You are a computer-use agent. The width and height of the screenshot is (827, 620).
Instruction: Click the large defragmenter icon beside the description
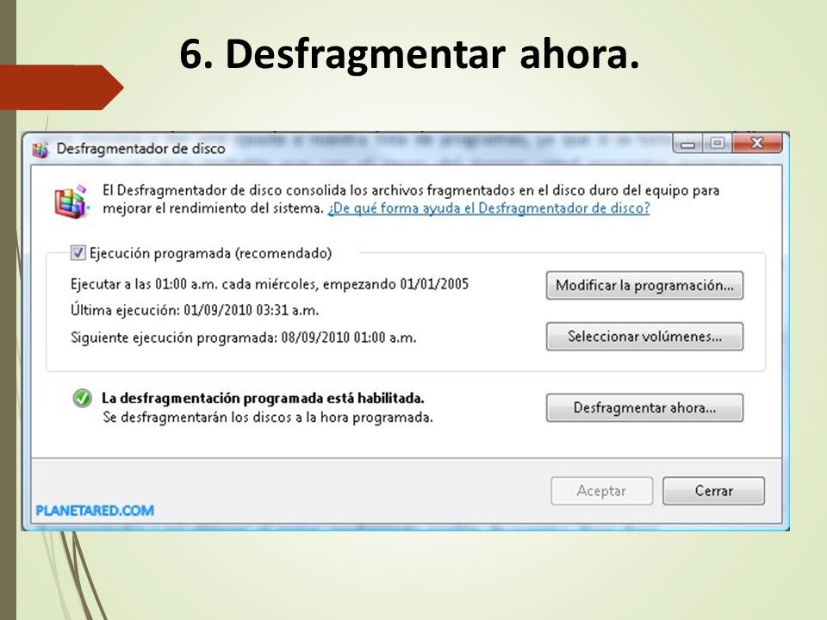(x=72, y=201)
